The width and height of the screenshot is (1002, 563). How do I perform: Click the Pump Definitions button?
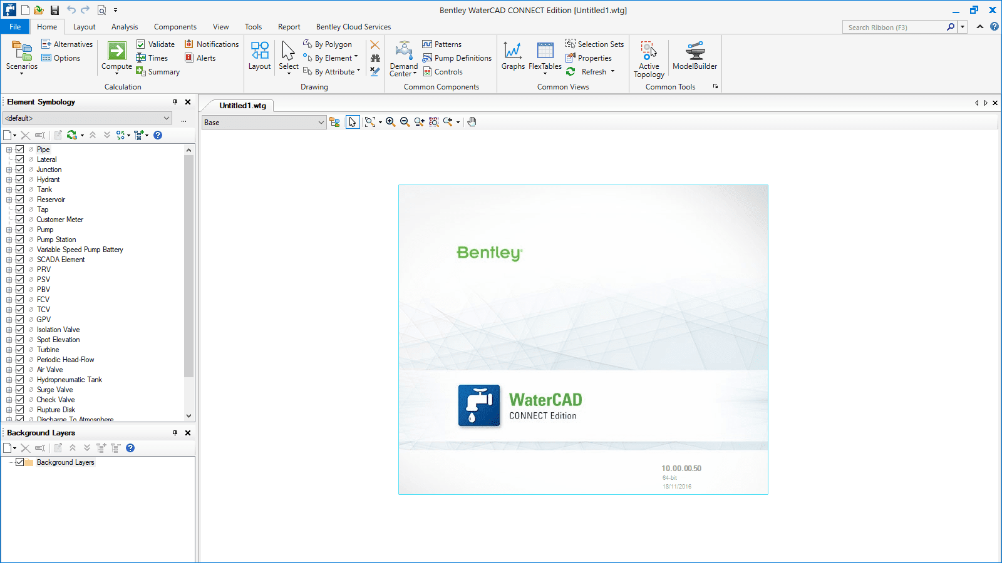(x=457, y=58)
